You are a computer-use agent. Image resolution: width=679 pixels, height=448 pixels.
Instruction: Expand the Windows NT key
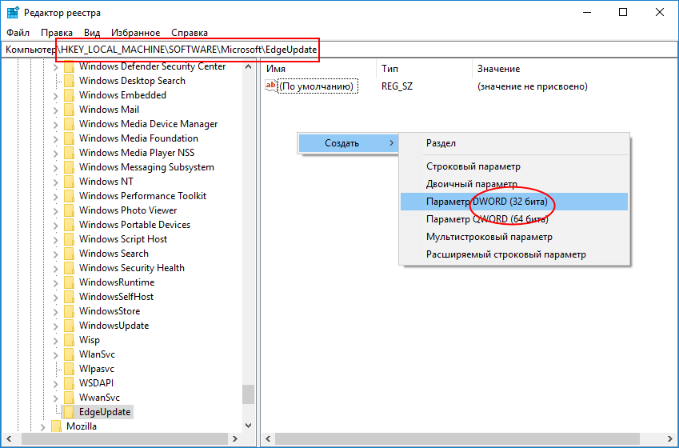coord(55,182)
